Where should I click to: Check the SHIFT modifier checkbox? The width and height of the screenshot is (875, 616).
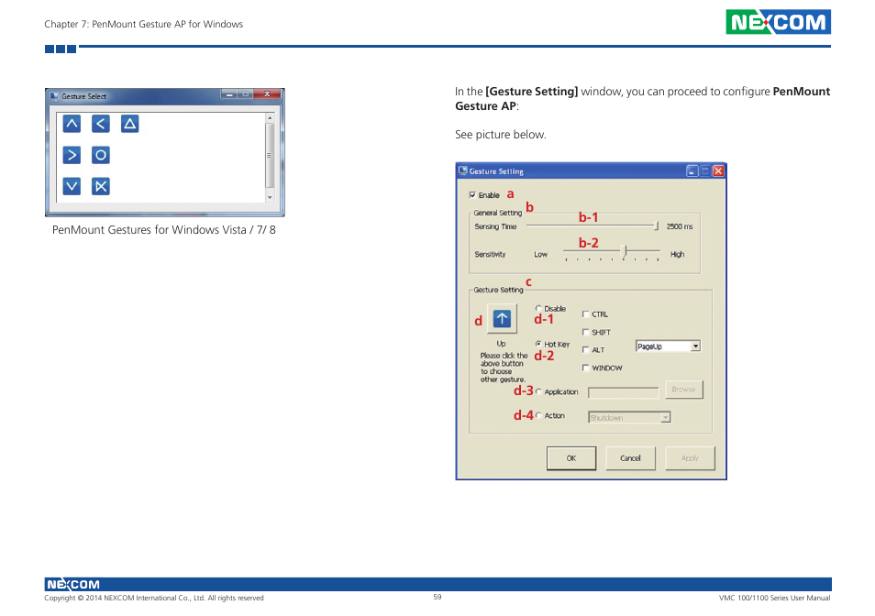pos(585,332)
